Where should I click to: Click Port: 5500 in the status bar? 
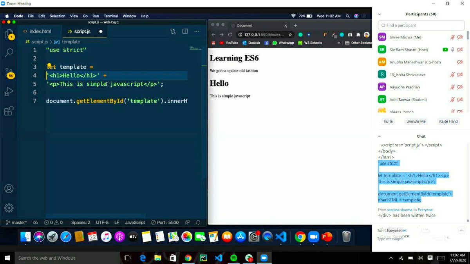(165, 222)
